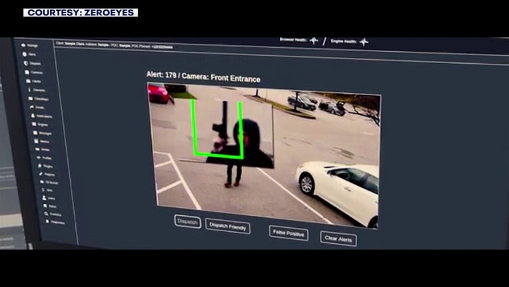Image resolution: width=509 pixels, height=287 pixels.
Task: Select the 'Client: Sample Client' header text
Action: 70,43
